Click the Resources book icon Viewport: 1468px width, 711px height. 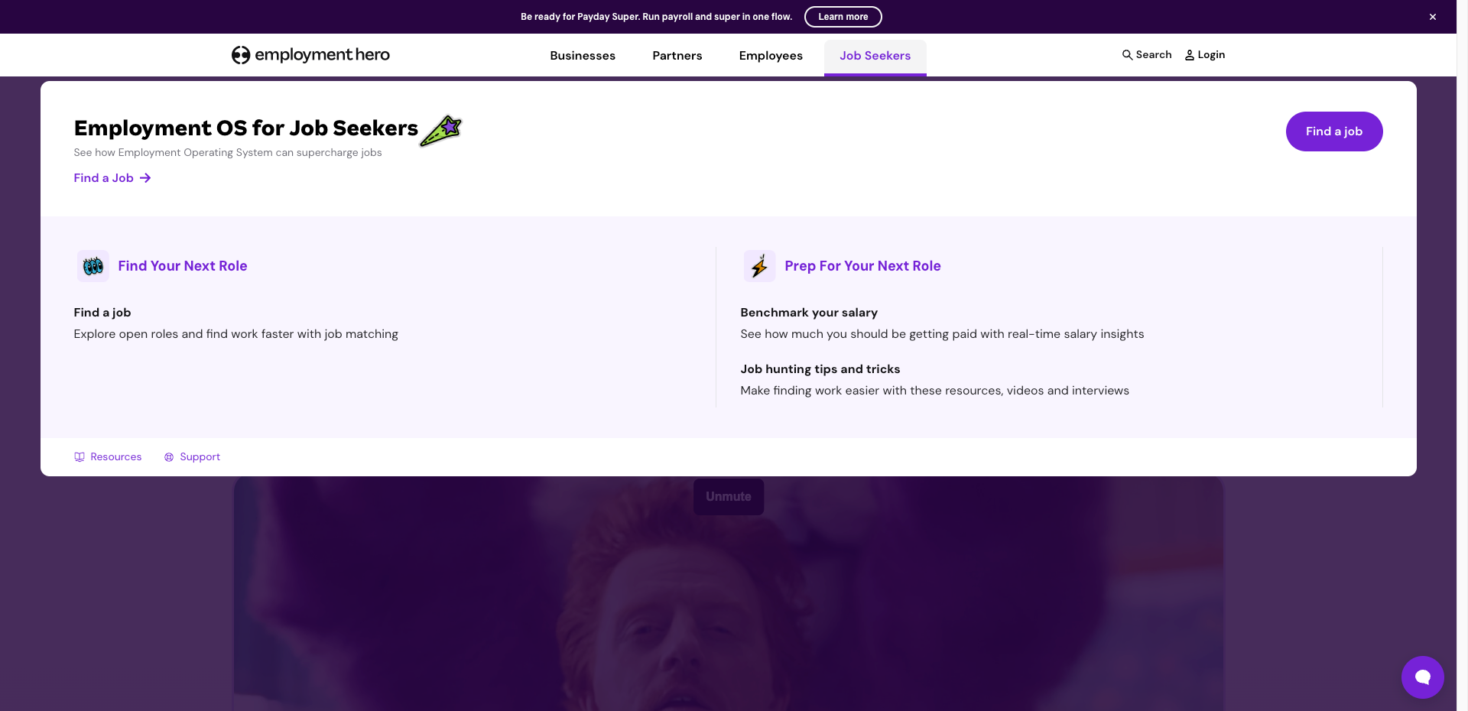(80, 457)
